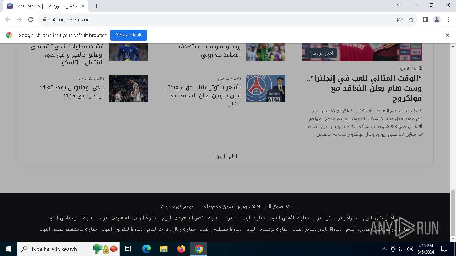
Task: Click the share page icon in address bar
Action: [400, 20]
